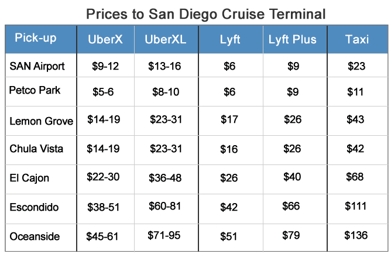Select the Chula Vista row label

37,149
